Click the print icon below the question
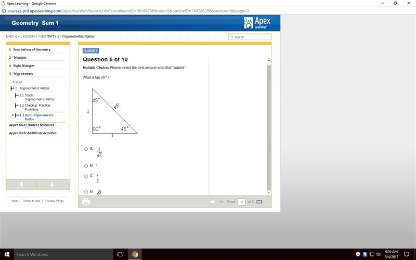Viewport: 416px width, 260px height. (x=86, y=202)
